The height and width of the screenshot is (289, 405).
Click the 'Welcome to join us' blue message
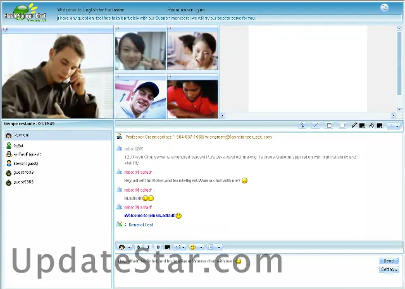[150, 216]
